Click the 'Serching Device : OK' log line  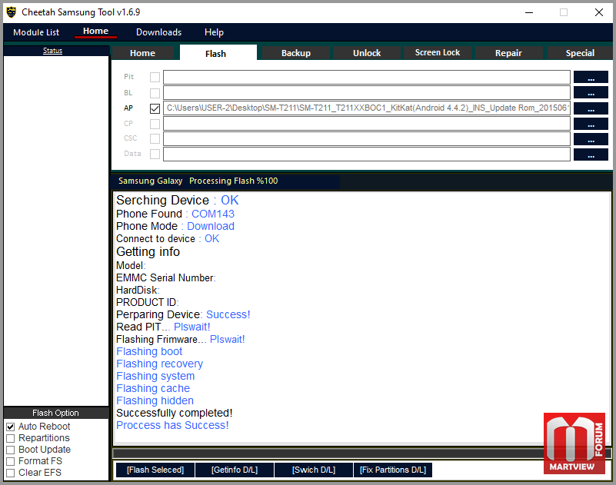click(178, 201)
